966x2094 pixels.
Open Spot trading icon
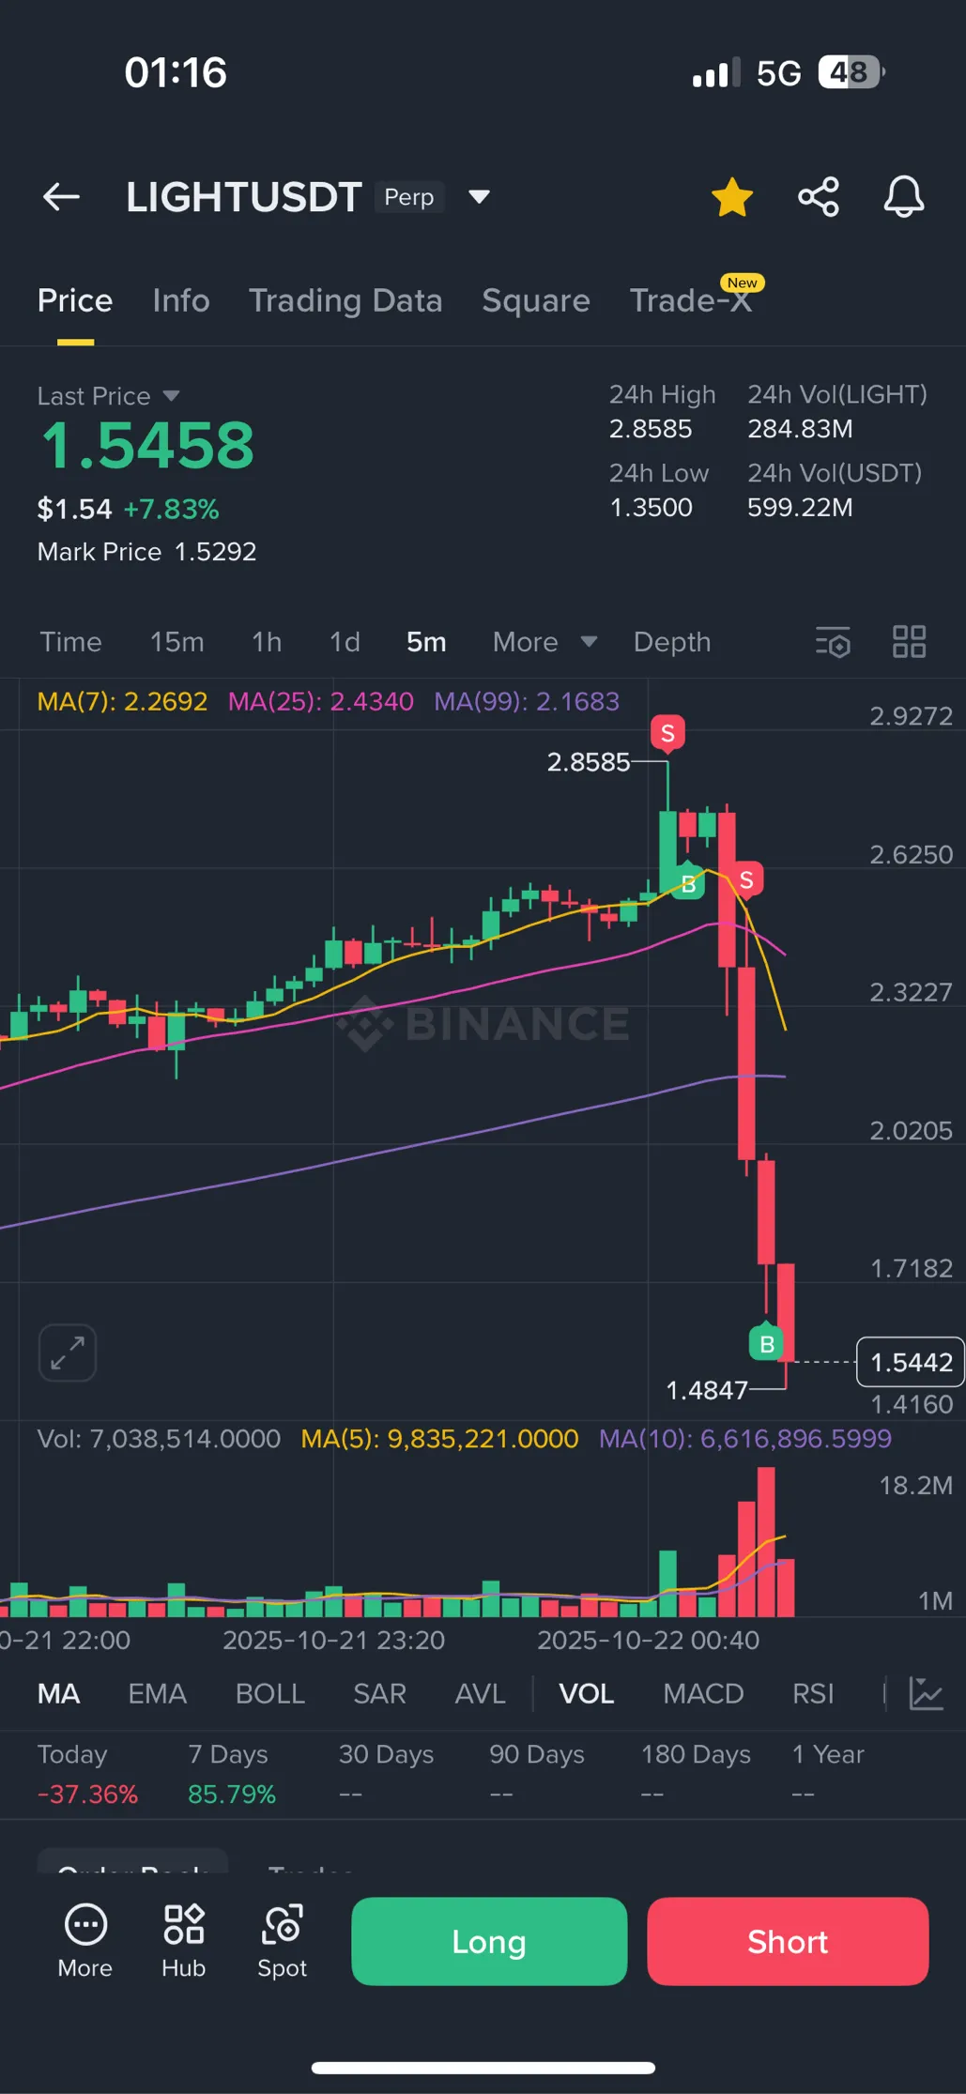coord(282,1941)
